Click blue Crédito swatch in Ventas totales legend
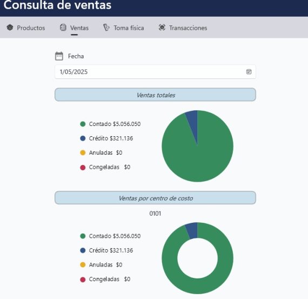This screenshot has width=308, height=299. (x=83, y=138)
